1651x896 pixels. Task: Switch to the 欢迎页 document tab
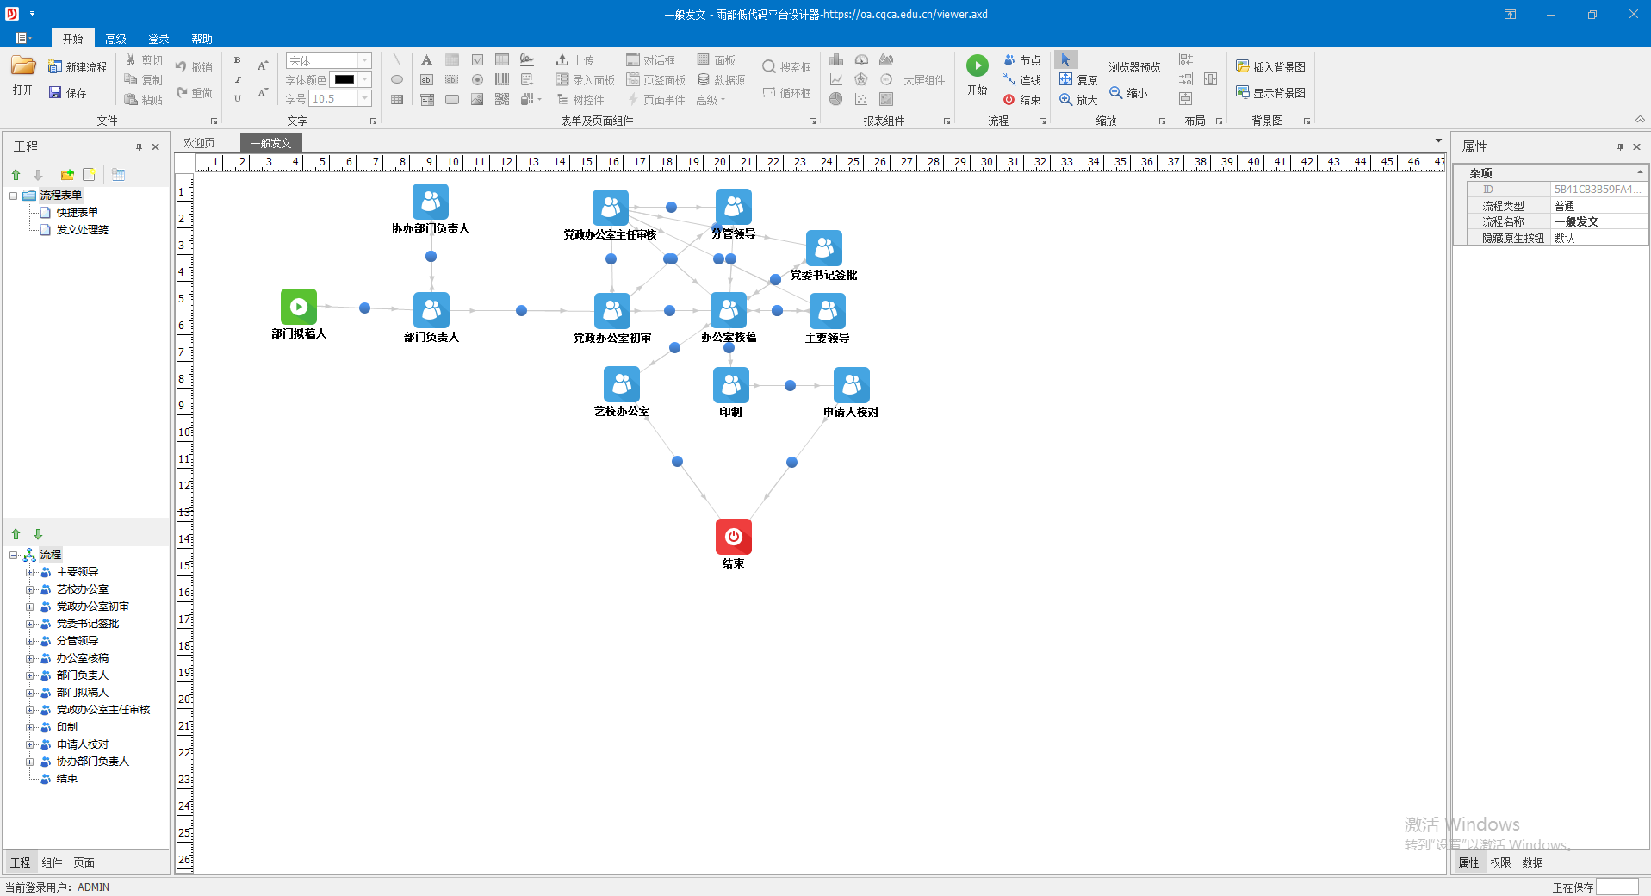click(199, 143)
